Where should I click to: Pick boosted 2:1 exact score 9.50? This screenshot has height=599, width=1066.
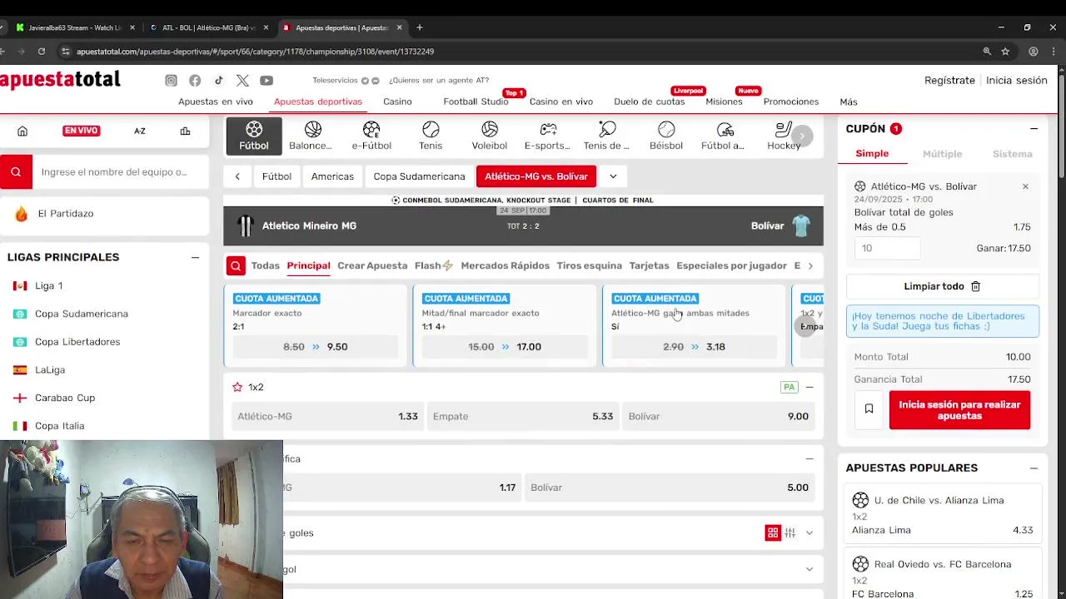(x=316, y=347)
